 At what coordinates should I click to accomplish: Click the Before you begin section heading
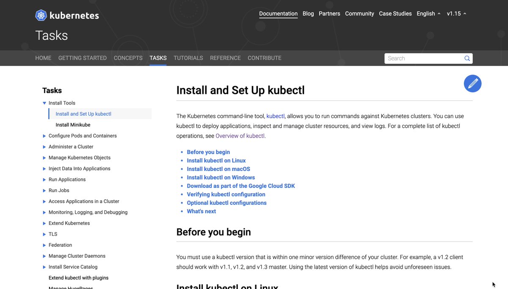click(x=214, y=232)
